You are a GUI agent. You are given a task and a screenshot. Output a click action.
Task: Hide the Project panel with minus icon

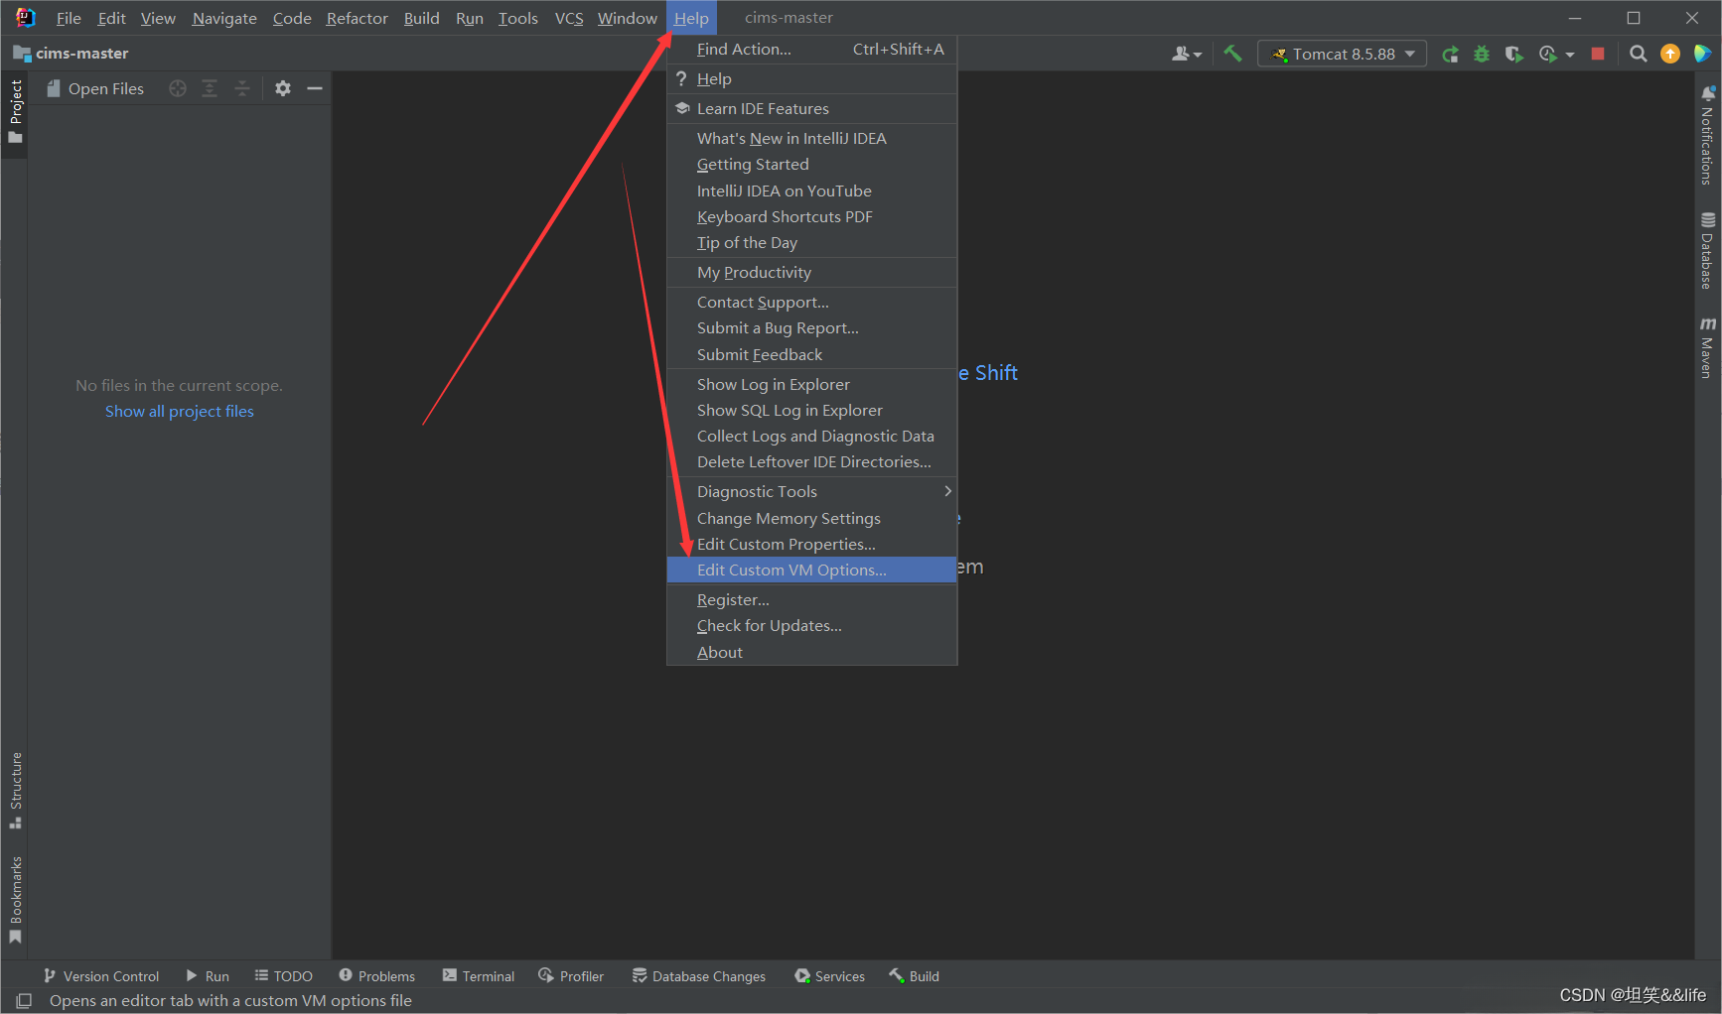click(x=315, y=88)
